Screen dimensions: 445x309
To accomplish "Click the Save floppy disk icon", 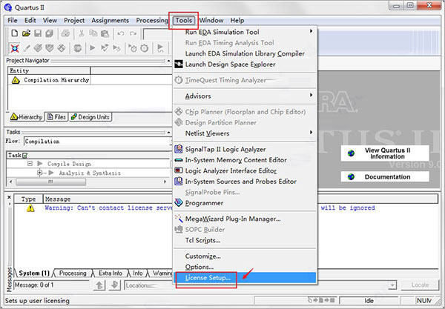I will tap(38, 33).
